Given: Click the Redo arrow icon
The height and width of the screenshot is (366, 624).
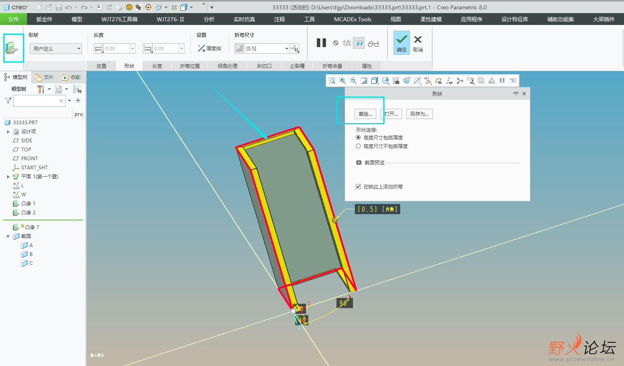Looking at the screenshot, I should (84, 7).
